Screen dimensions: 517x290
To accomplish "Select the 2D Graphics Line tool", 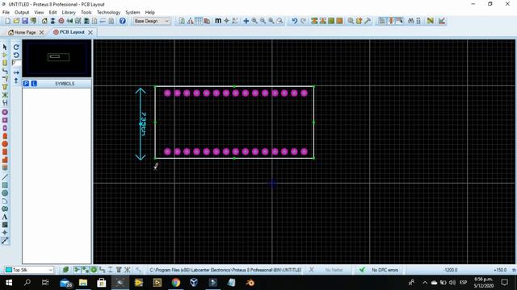I will 5,177.
